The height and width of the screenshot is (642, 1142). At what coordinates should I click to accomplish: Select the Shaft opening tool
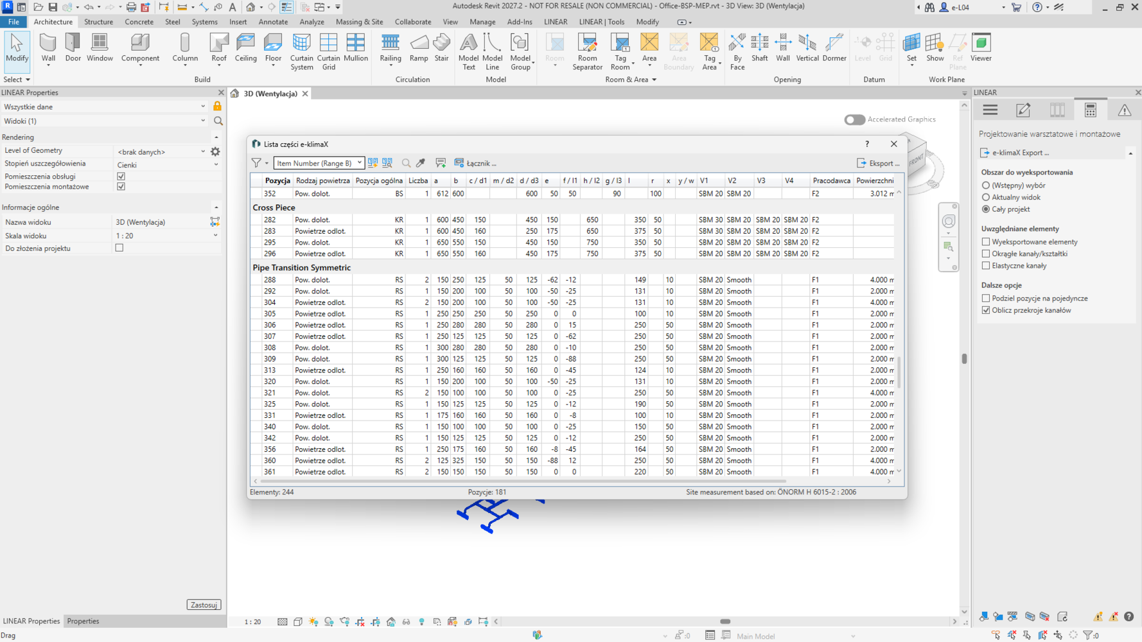coord(759,48)
